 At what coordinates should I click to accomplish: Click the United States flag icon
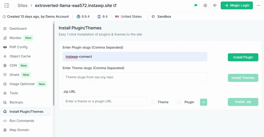coord(117,17)
